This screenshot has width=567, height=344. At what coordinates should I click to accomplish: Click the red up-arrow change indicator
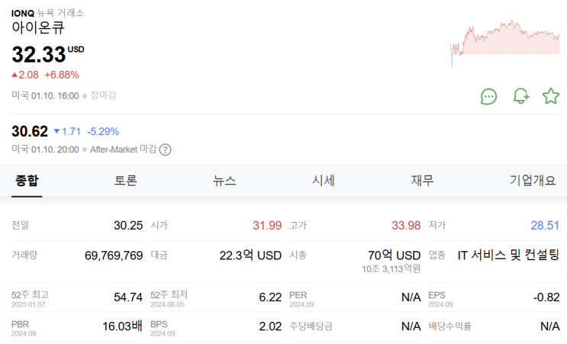[15, 75]
